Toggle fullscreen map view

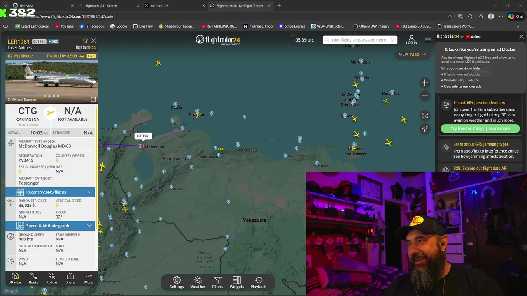pyautogui.click(x=425, y=116)
